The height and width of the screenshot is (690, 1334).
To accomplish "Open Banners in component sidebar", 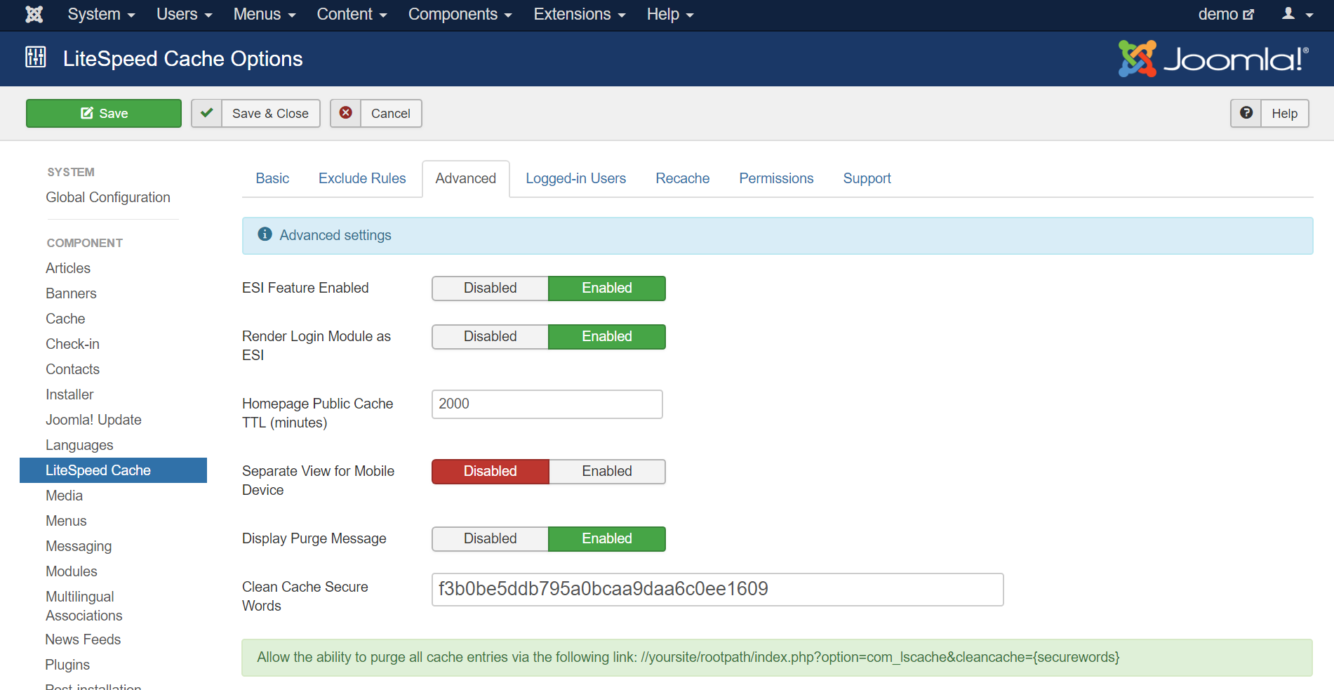I will click(71, 293).
